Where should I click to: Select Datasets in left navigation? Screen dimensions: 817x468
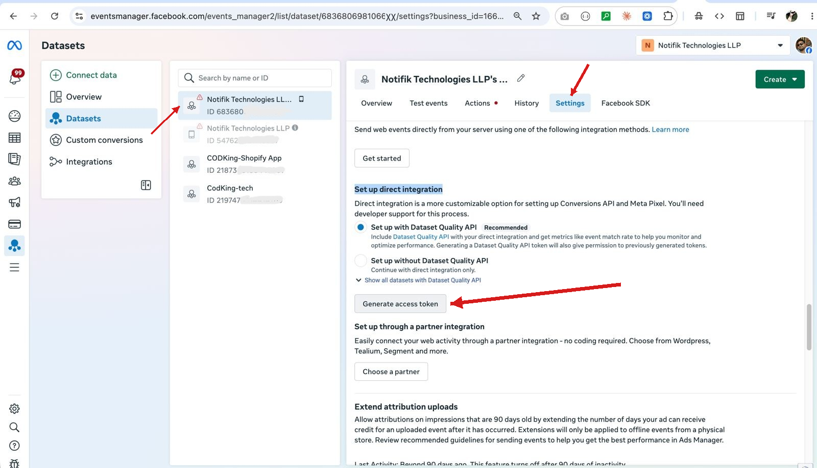pos(102,118)
